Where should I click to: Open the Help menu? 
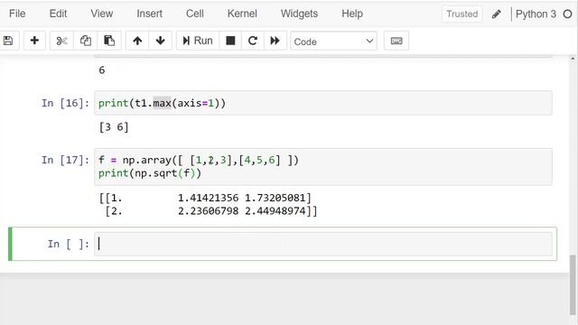click(x=352, y=14)
